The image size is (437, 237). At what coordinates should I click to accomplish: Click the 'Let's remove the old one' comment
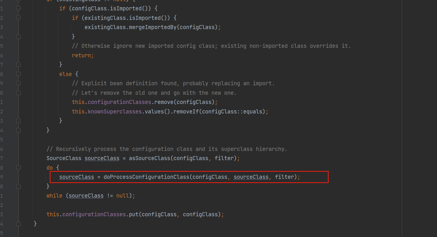(154, 93)
